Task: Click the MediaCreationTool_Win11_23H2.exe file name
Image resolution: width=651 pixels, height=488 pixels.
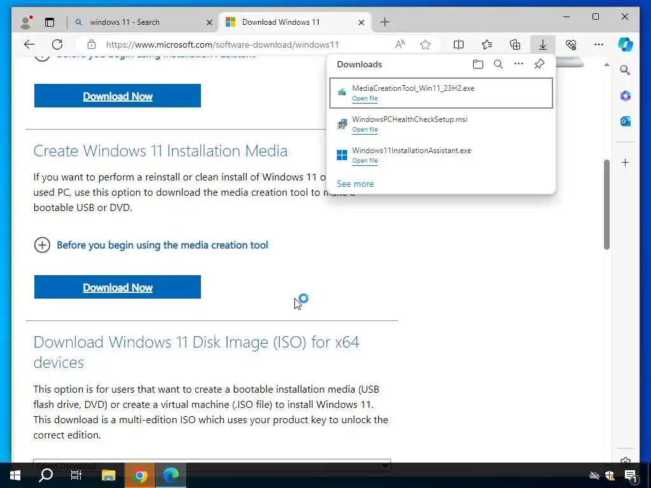Action: pyautogui.click(x=413, y=88)
